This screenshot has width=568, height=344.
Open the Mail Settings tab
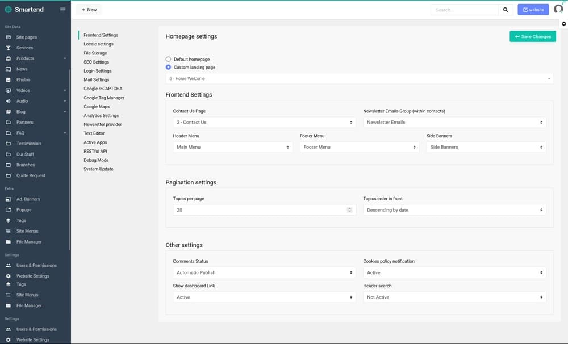[x=96, y=80]
